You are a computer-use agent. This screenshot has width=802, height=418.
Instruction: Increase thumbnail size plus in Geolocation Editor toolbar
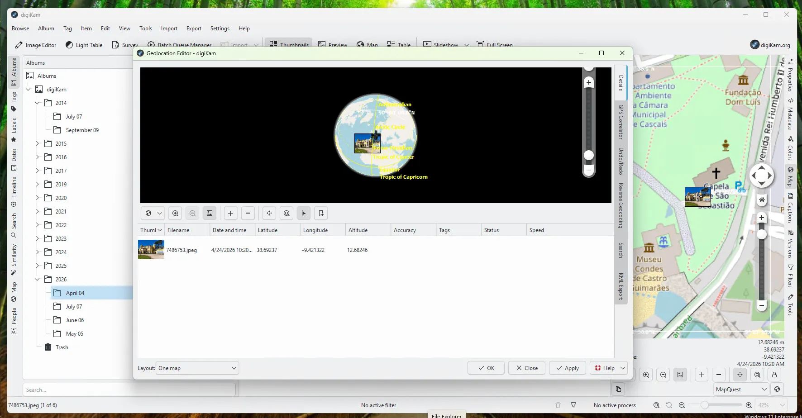pyautogui.click(x=230, y=213)
